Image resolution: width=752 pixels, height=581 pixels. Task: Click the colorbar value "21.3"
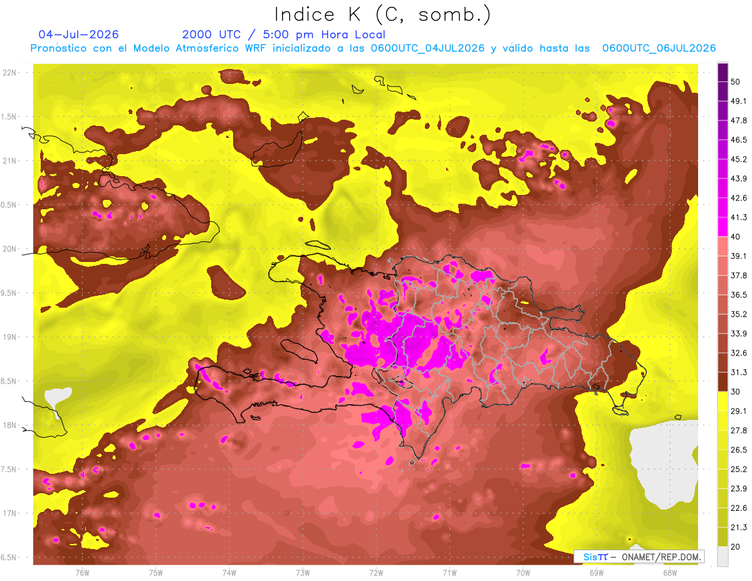coord(739,527)
